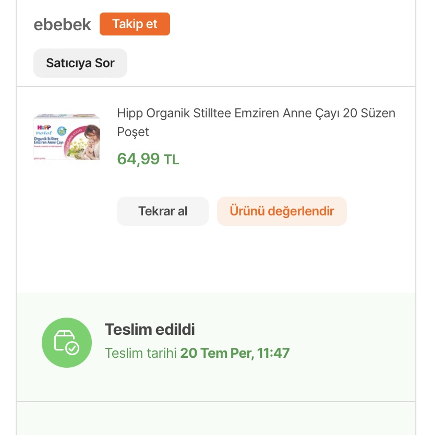Open the Hipp Organik Stilltee product title
The image size is (432, 435).
tap(256, 113)
